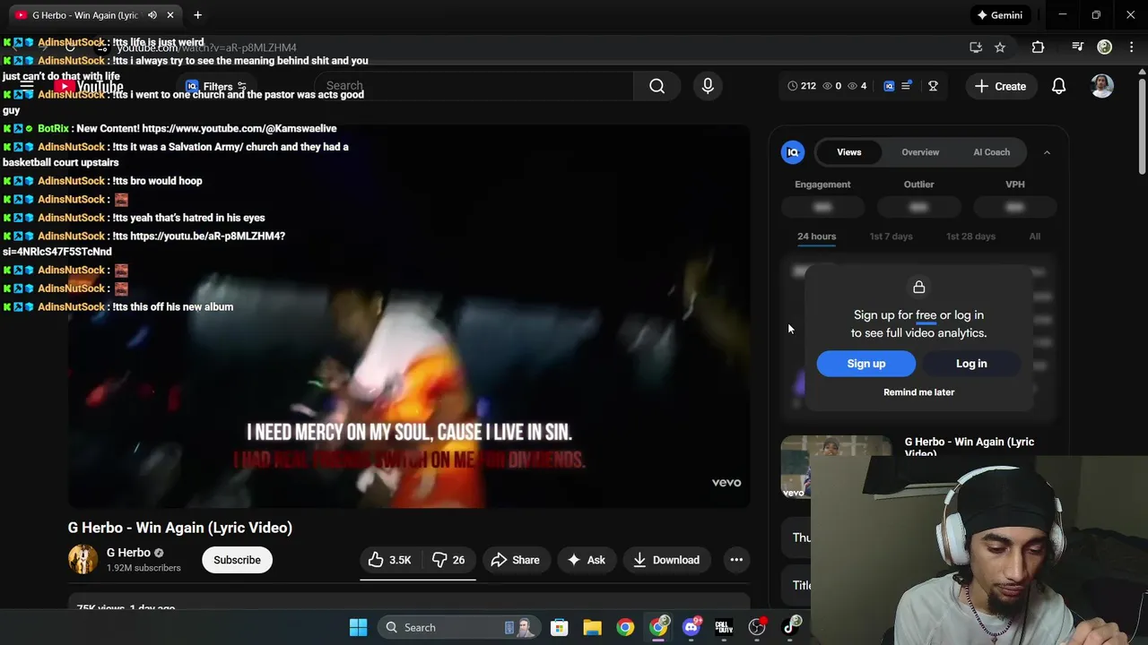
Task: Open YouTube notifications bell
Action: click(1059, 86)
